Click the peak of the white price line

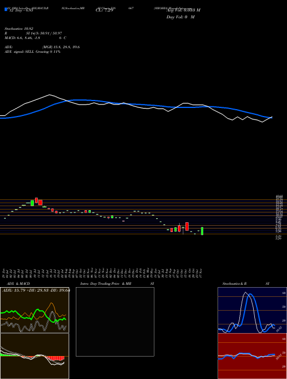tap(49, 95)
